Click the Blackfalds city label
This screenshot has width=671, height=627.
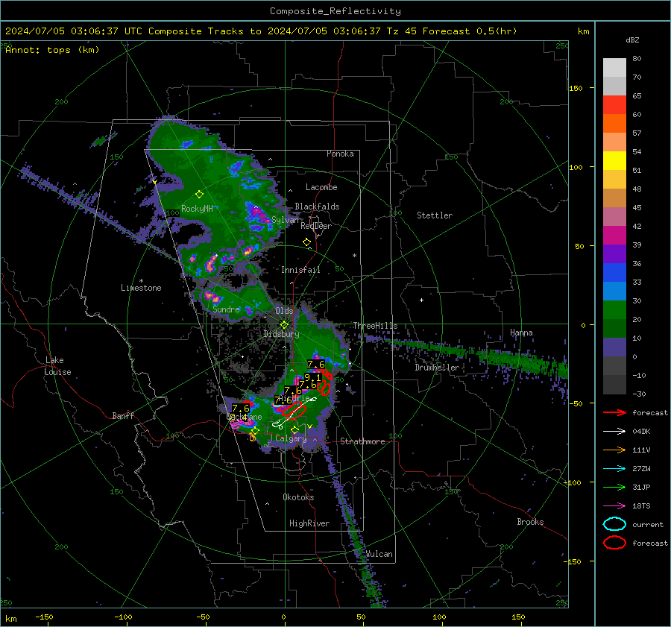(317, 207)
